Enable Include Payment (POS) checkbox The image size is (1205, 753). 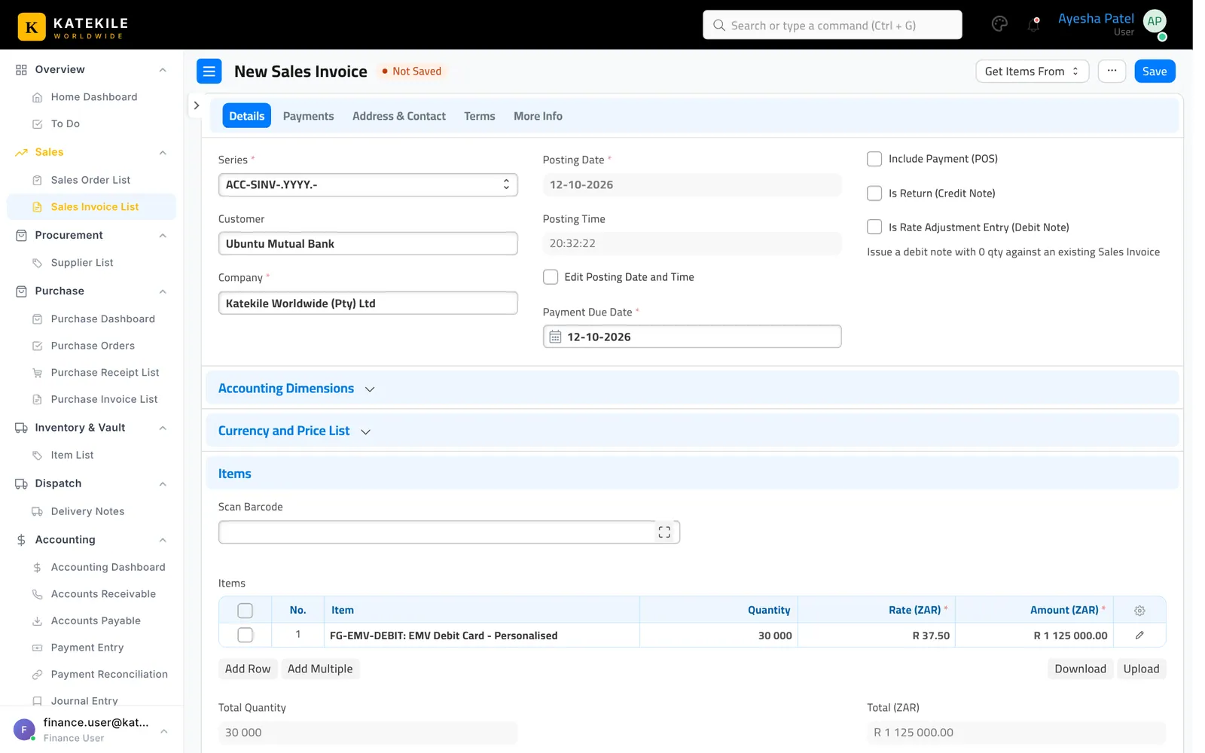pos(874,159)
